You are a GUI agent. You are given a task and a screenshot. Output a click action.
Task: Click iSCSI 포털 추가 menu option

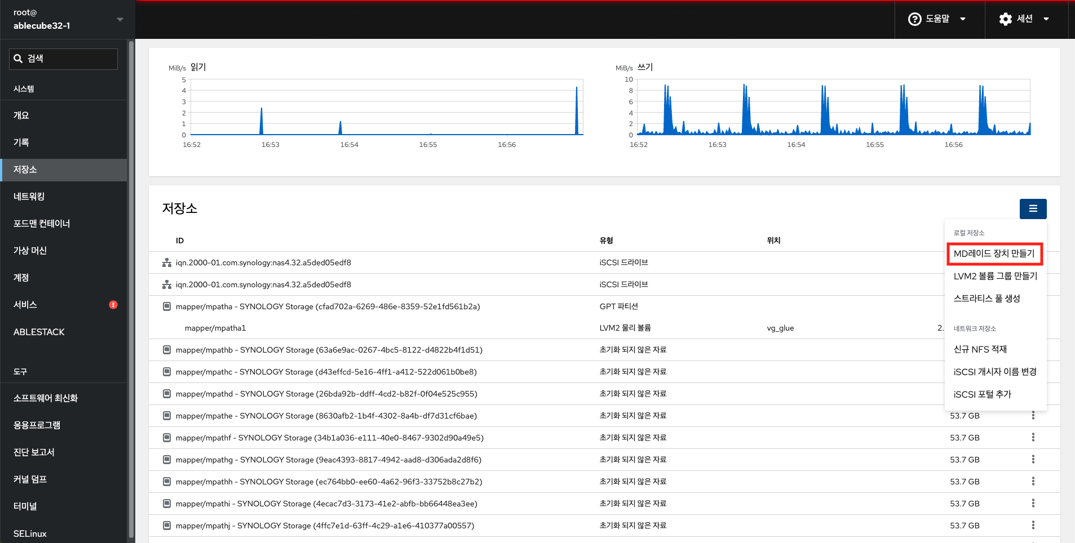pyautogui.click(x=982, y=394)
